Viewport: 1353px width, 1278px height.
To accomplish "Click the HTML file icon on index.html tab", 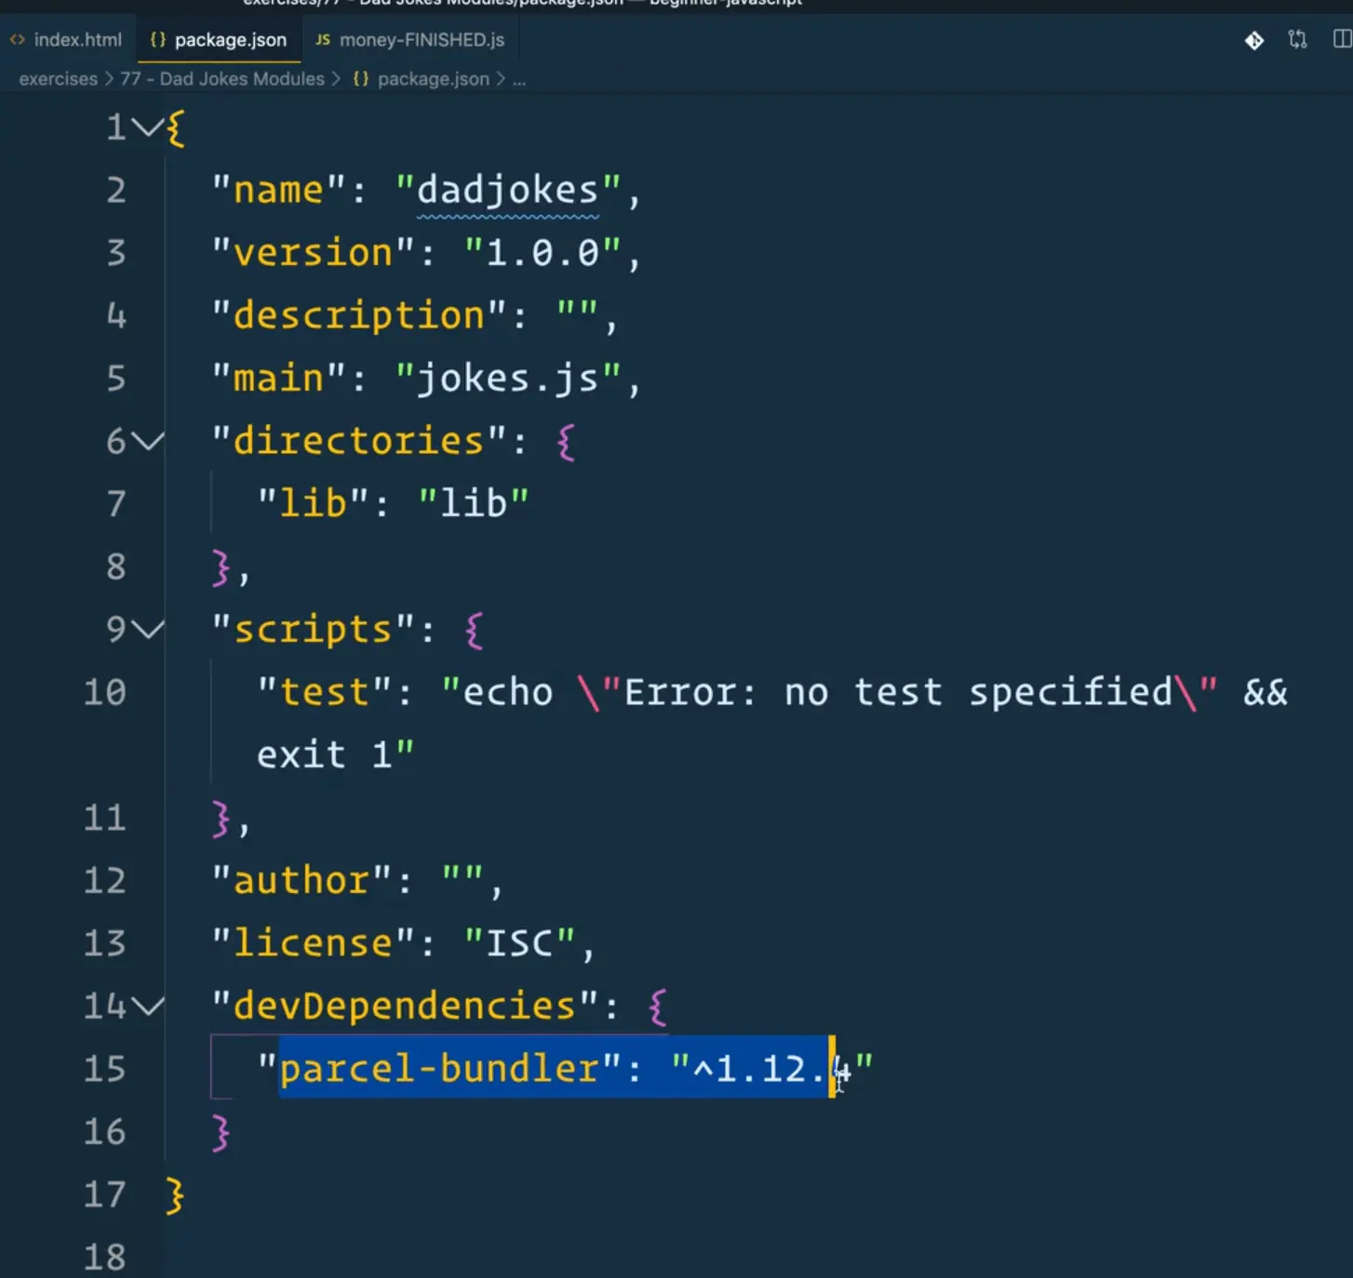I will tap(17, 40).
